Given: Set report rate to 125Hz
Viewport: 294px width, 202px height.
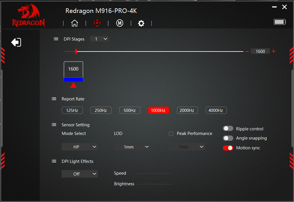Looking at the screenshot, I should 72,110.
